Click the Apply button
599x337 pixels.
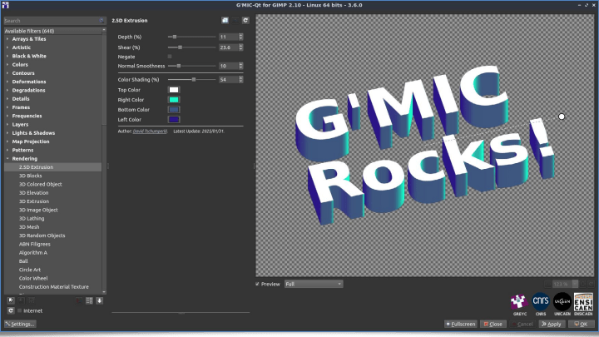tap(552, 324)
